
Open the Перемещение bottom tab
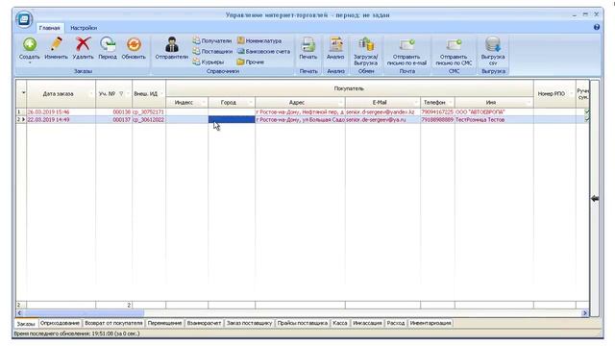coord(164,323)
